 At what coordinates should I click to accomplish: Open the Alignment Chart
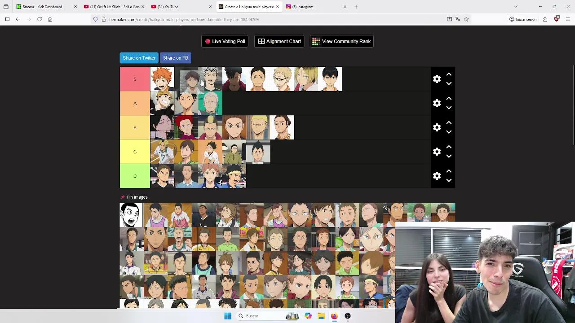[x=279, y=41]
